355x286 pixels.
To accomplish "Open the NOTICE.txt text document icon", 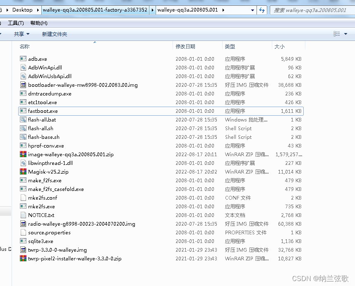I will pyautogui.click(x=22, y=215).
